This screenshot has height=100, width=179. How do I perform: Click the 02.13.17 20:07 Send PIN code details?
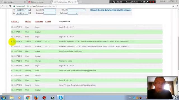coord(78,71)
